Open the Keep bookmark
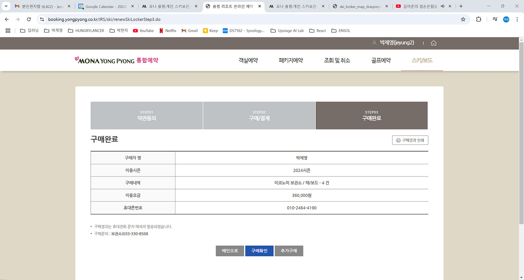Viewport: 524px width, 280px height. 210,31
